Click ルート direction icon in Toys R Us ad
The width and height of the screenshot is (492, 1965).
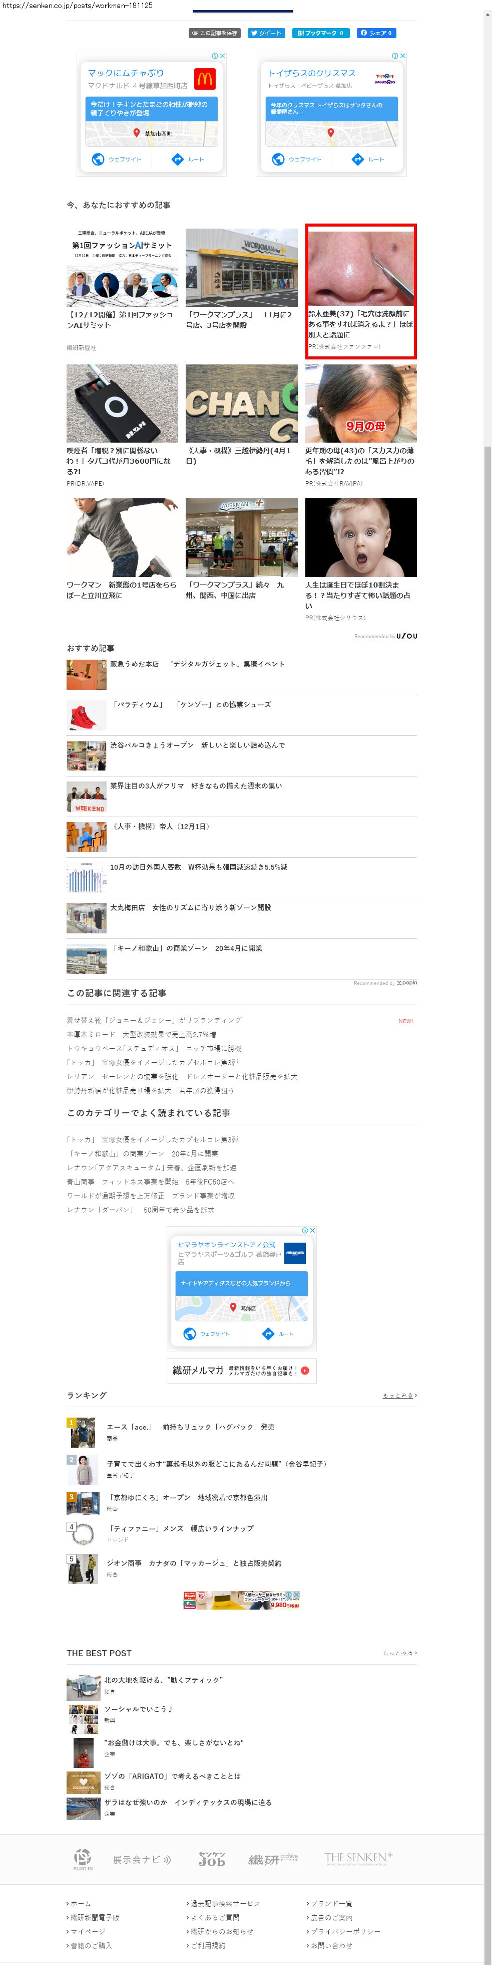coord(357,159)
